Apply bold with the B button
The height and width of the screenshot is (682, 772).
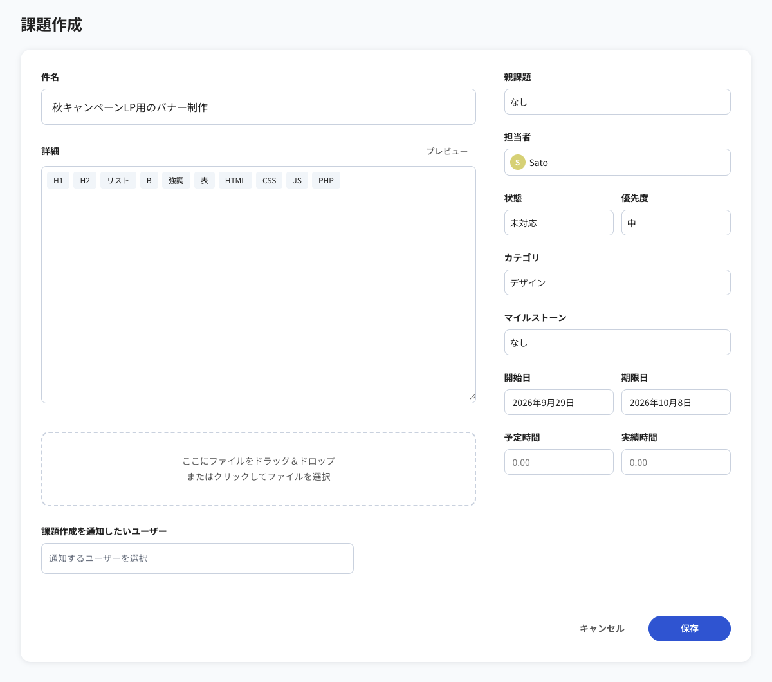149,180
